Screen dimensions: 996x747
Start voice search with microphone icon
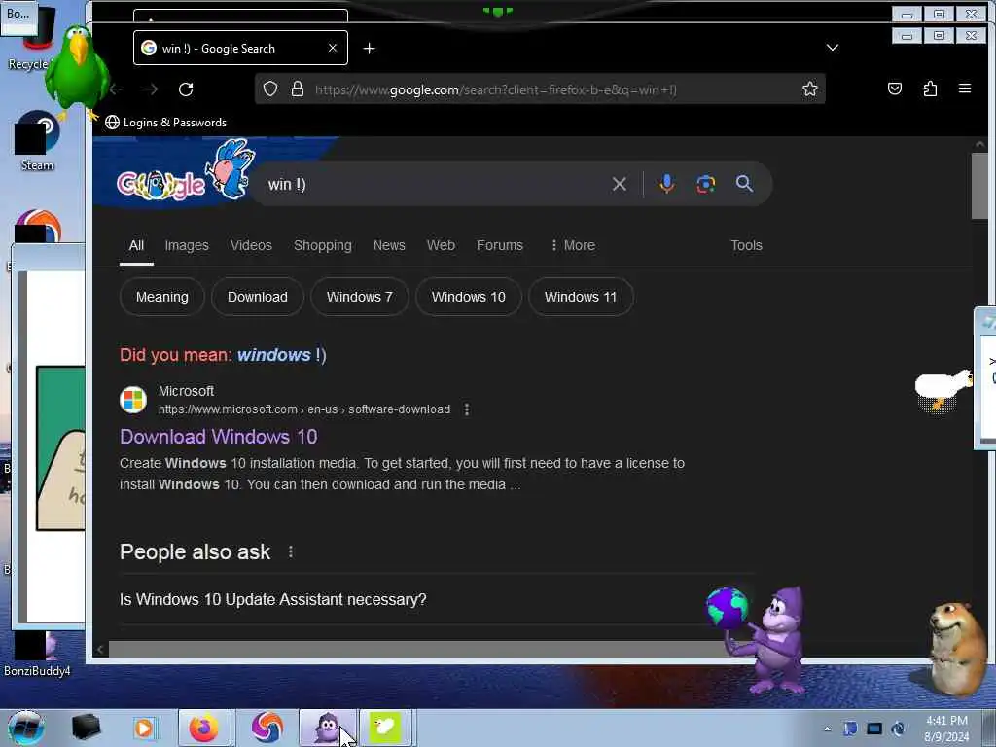pyautogui.click(x=666, y=184)
